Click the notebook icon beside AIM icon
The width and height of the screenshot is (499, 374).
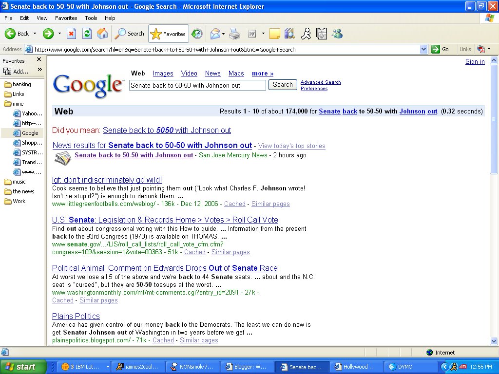322,34
